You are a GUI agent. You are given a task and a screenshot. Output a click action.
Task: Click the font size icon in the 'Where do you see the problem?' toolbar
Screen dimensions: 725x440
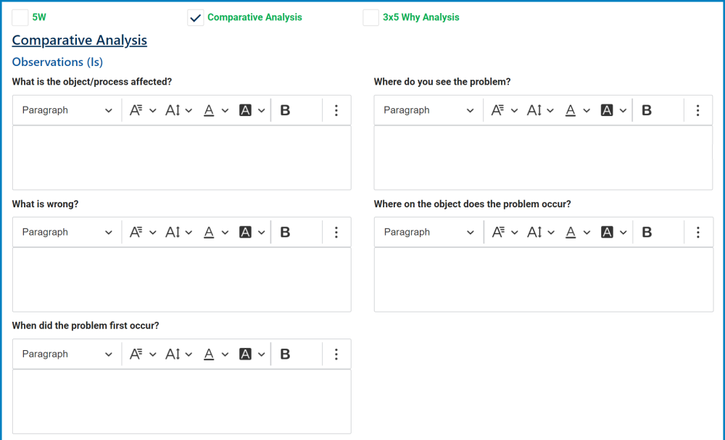536,109
